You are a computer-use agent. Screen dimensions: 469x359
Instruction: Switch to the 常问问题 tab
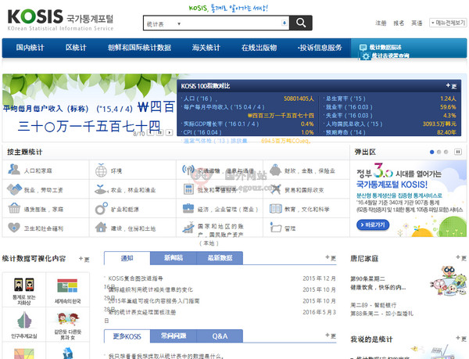pos(174,336)
